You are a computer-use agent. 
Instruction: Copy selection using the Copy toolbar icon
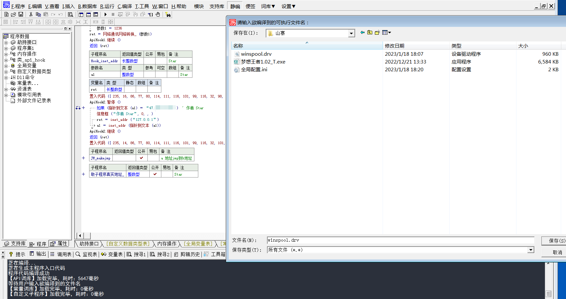pos(38,14)
